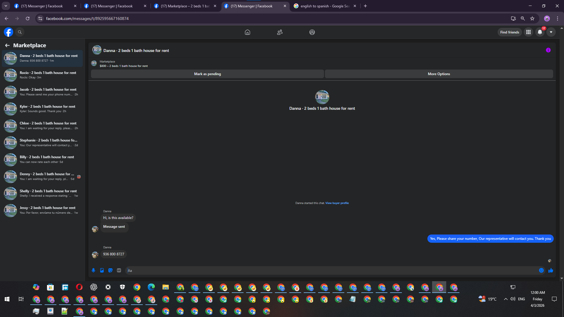This screenshot has height=317, width=564.
Task: Reload the current page
Action: [x=28, y=18]
